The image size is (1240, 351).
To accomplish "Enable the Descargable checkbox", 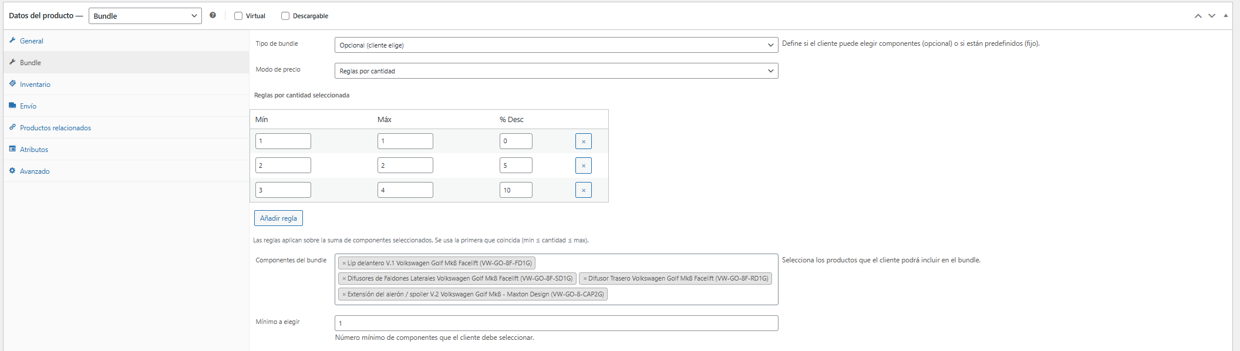I will [x=285, y=16].
